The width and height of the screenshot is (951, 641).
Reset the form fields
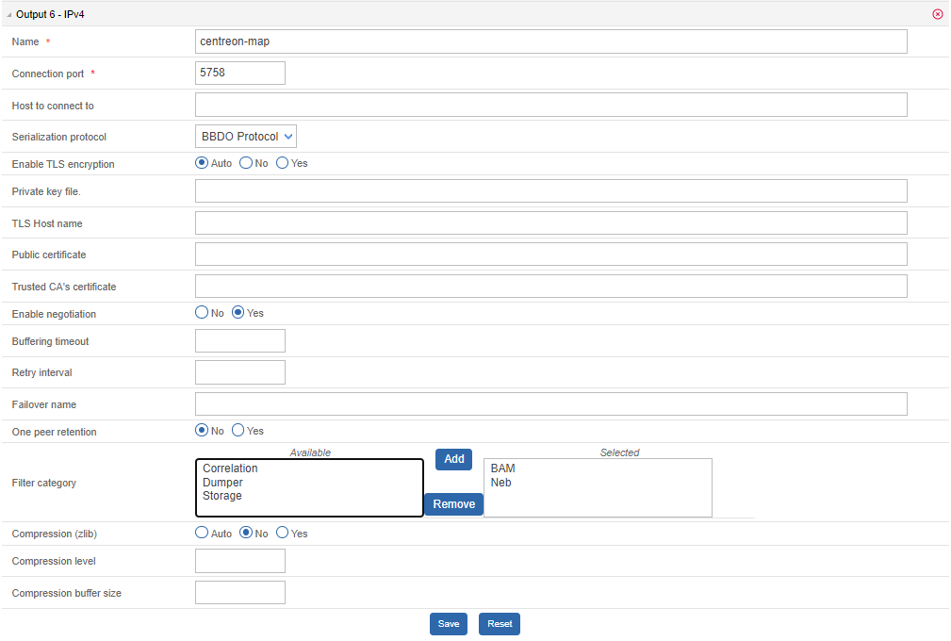pyautogui.click(x=500, y=624)
